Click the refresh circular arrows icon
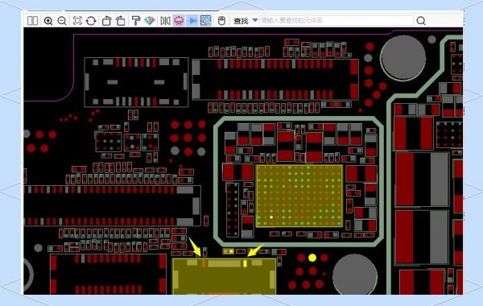 (91, 21)
